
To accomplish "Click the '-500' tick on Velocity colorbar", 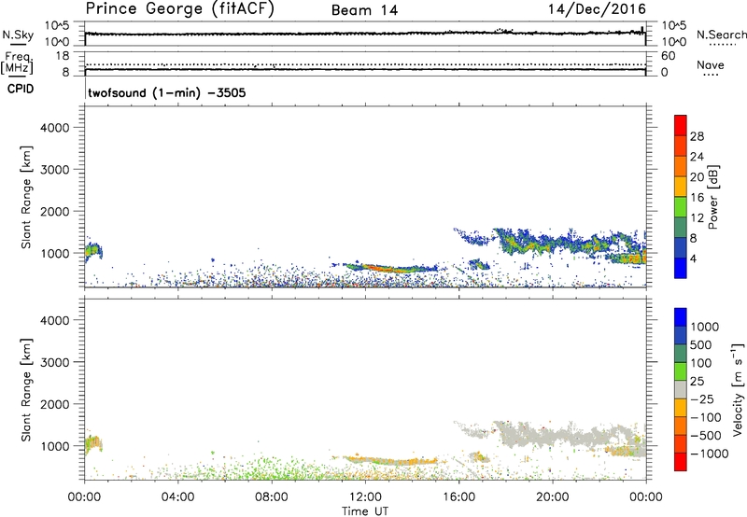I will tap(706, 435).
